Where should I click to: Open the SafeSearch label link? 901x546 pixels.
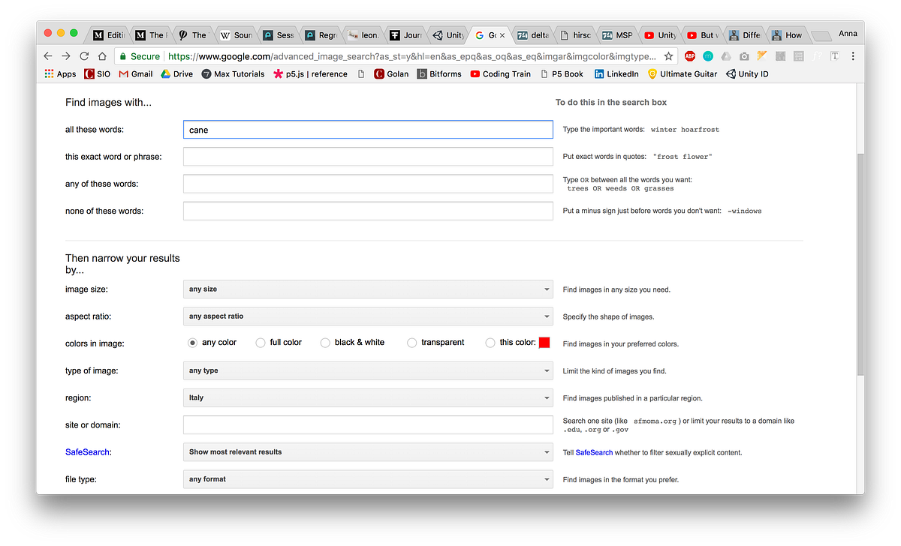88,452
